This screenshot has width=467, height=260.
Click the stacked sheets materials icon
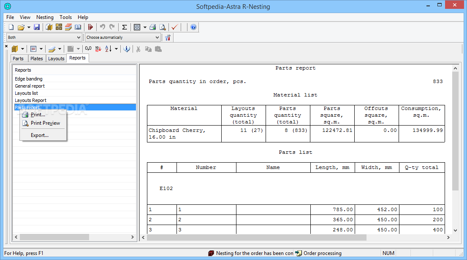(x=68, y=27)
